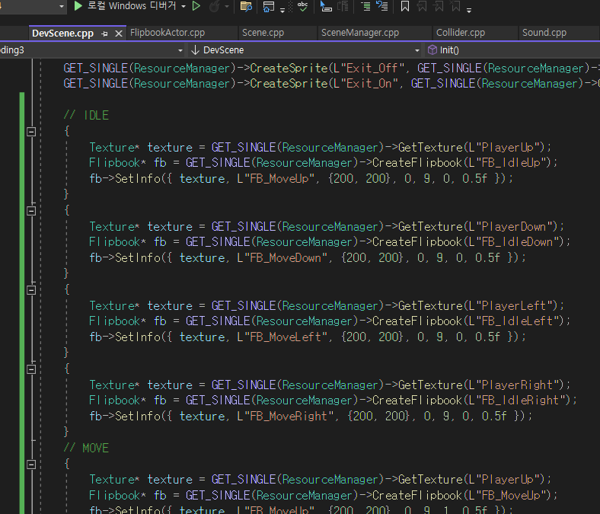Toggle the abc spell checker icon
Screen dimensions: 600x514
pos(303,6)
